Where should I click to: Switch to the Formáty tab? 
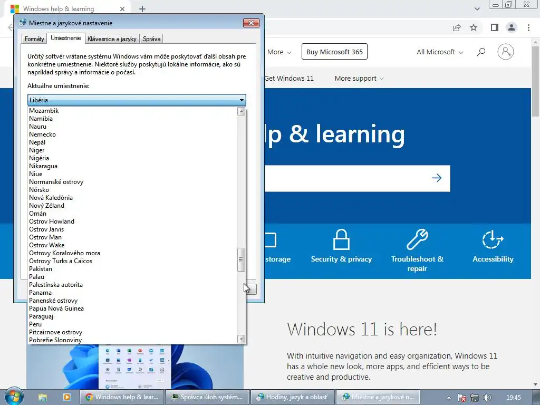(x=34, y=39)
